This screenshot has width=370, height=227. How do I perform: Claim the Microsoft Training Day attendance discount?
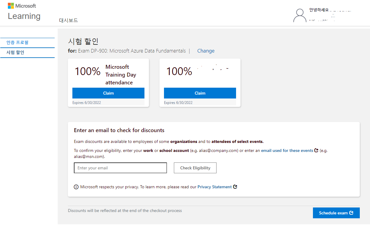click(x=108, y=93)
